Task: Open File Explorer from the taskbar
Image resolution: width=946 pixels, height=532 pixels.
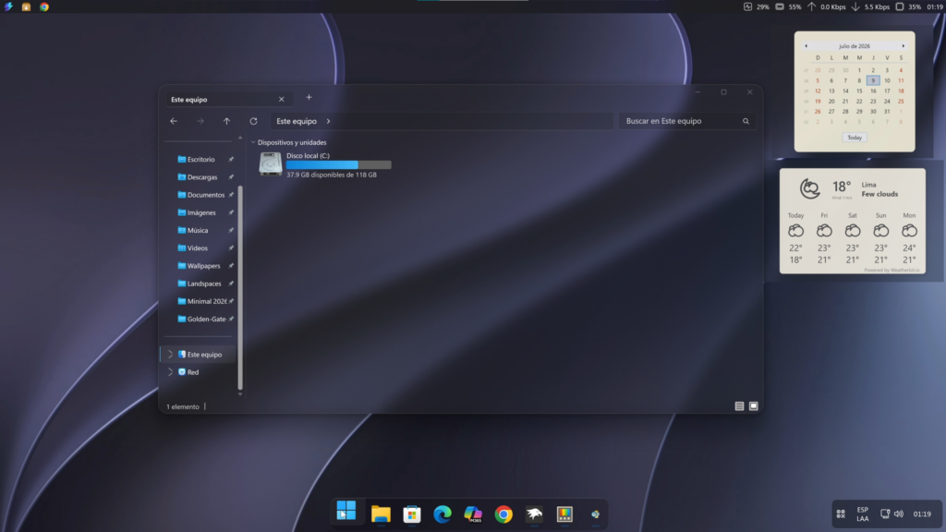Action: click(x=381, y=514)
